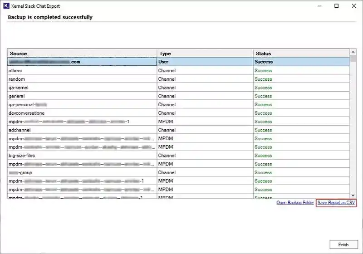The image size is (363, 254).
Task: Open the Backup Folder link
Action: click(295, 203)
